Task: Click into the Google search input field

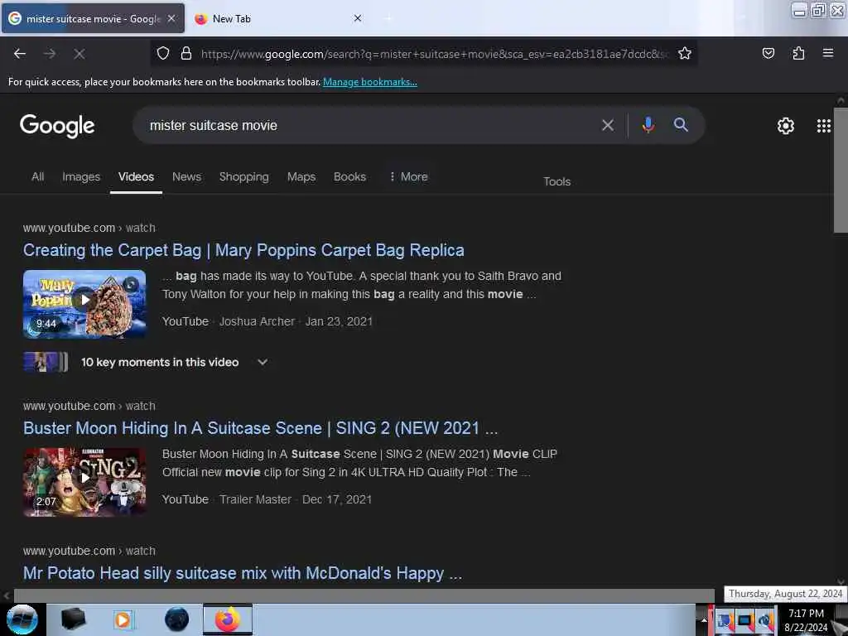Action: point(368,126)
